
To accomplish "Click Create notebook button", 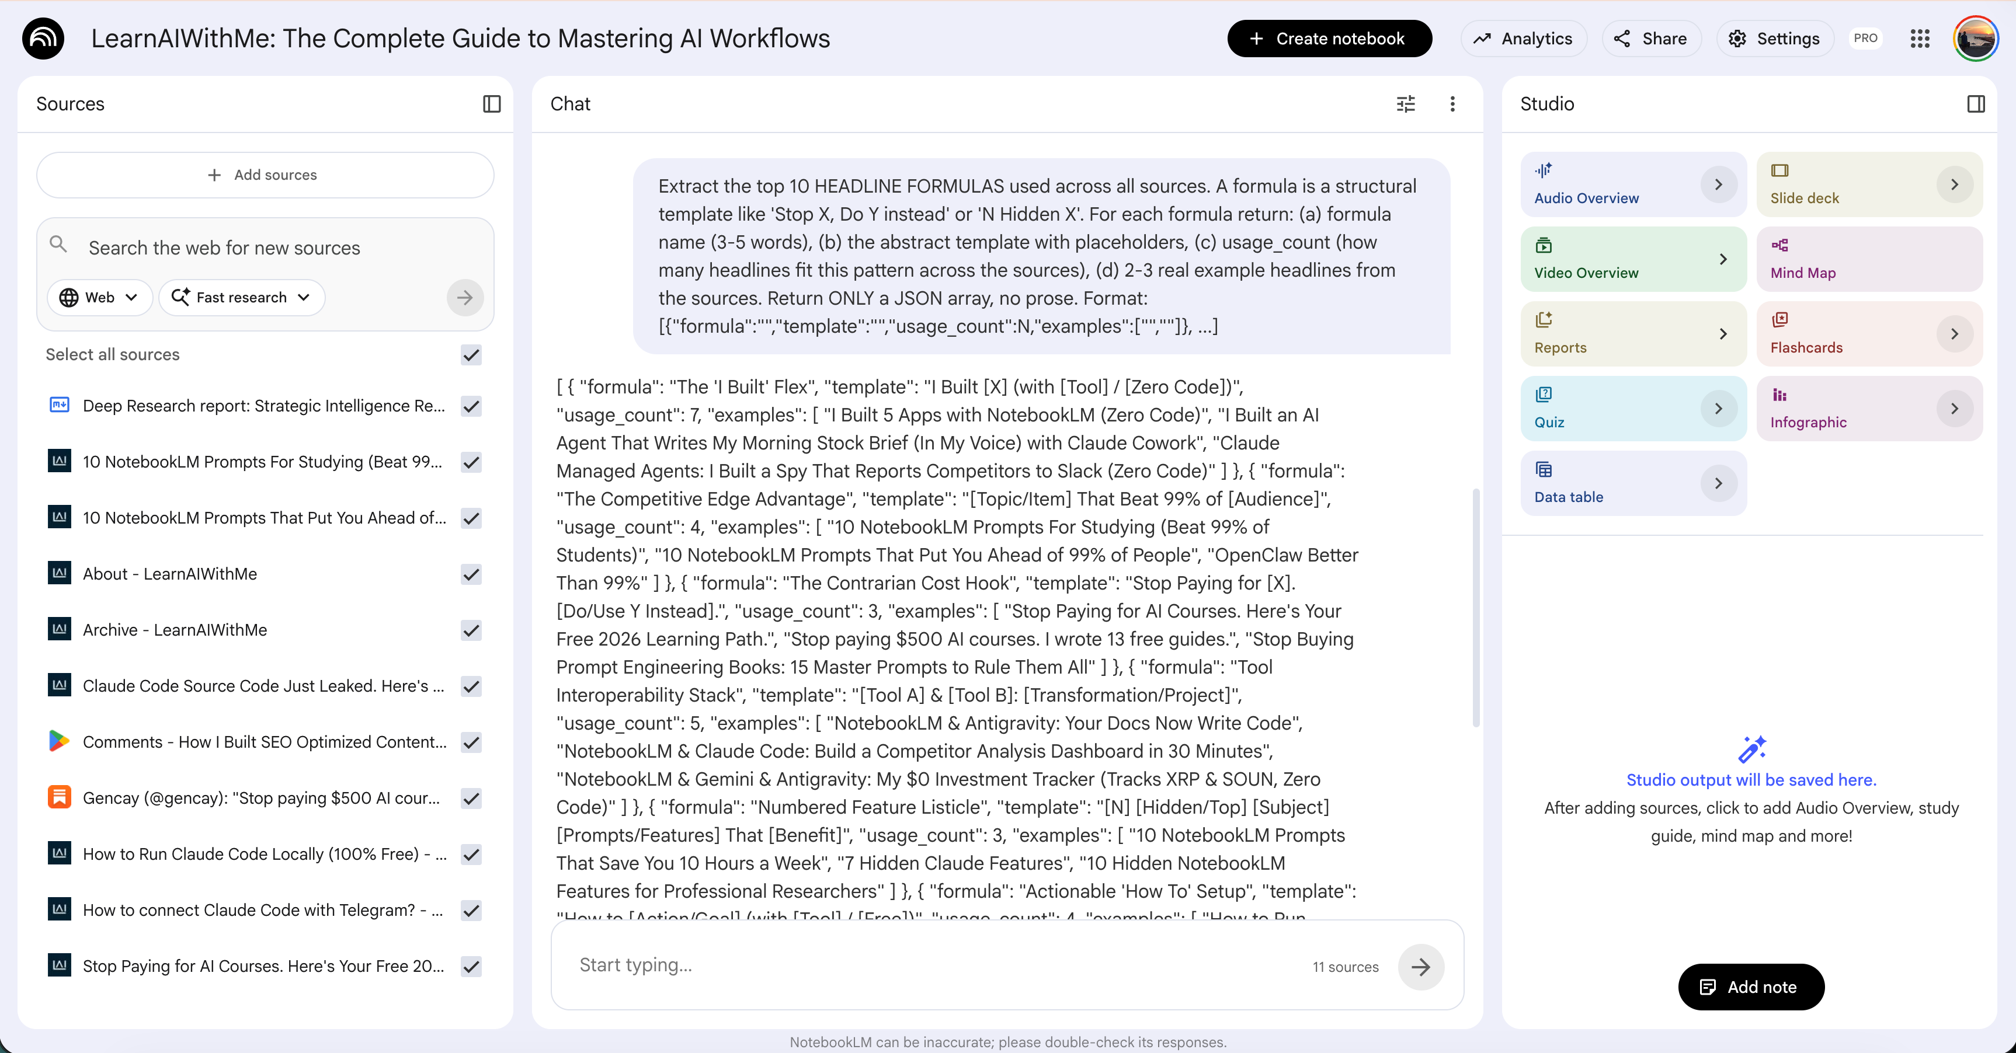I will (x=1329, y=39).
